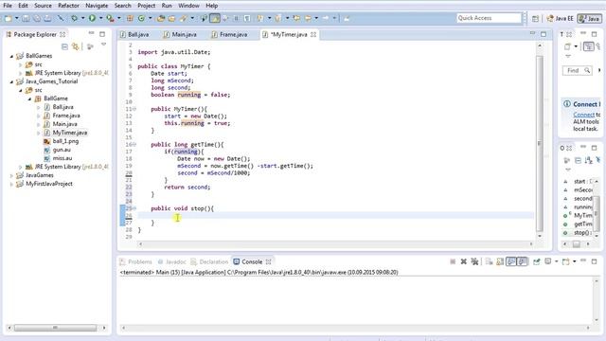Viewport: 606px width, 341px height.
Task: Click the Last Edit Location arrow icon
Action: (296, 18)
